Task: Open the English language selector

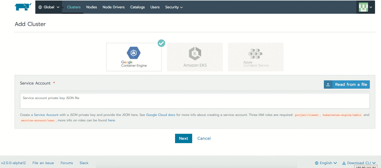Action: 326,163
